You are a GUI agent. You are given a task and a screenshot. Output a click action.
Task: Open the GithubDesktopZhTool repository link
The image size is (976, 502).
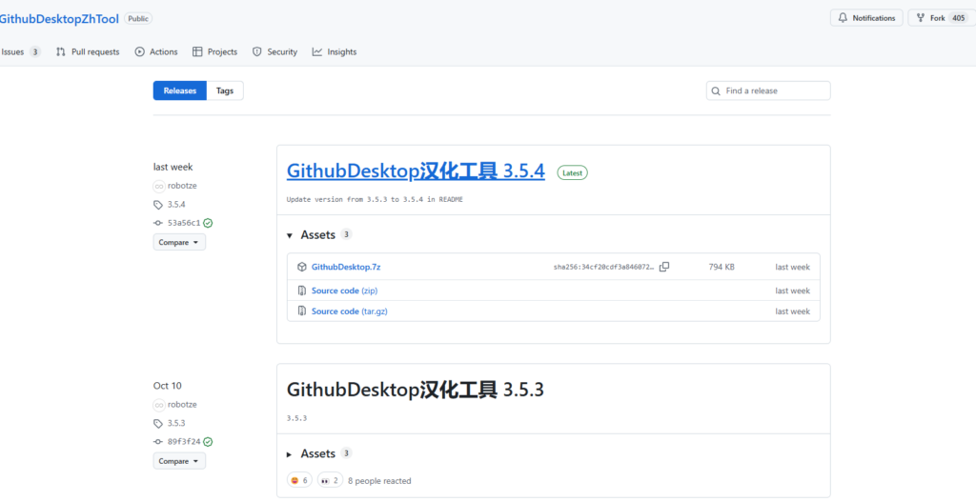[x=59, y=19]
